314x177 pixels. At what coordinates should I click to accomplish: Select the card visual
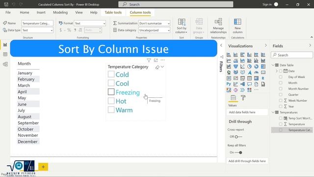click(x=263, y=72)
